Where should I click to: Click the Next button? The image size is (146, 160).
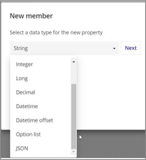click(x=131, y=48)
